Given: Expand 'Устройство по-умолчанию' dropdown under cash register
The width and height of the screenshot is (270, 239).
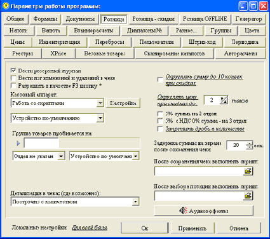Looking at the screenshot, I should coord(100,118).
